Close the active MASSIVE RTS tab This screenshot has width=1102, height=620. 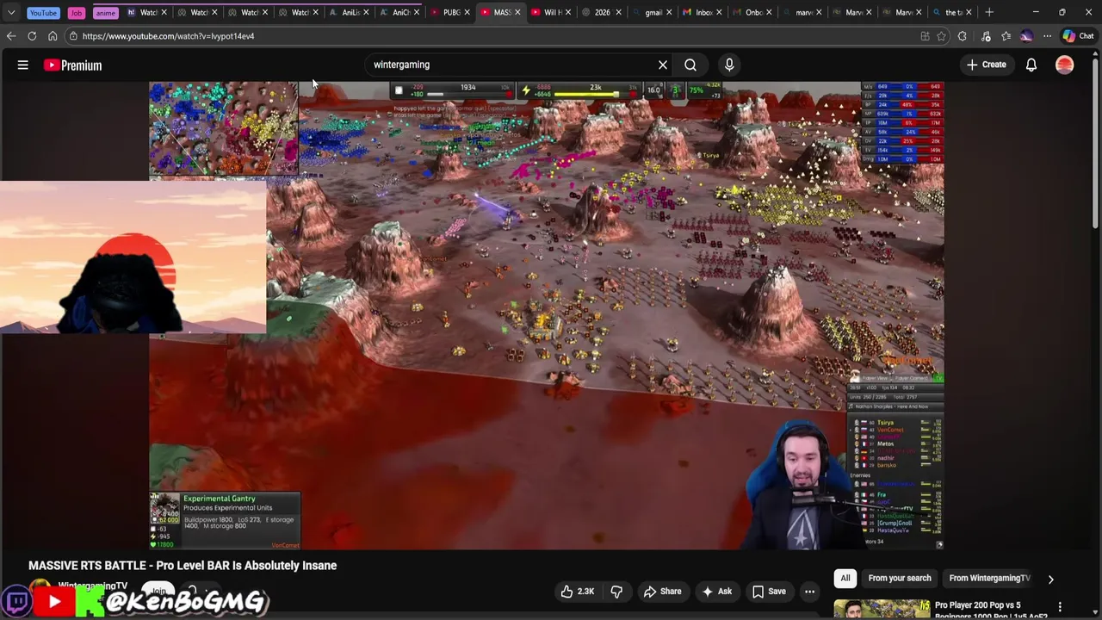click(x=517, y=12)
